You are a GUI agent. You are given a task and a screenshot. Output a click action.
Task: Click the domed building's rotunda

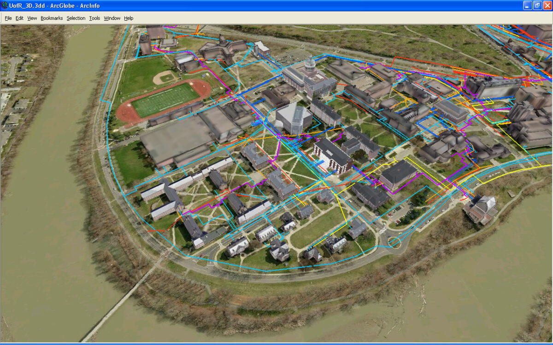pos(310,65)
